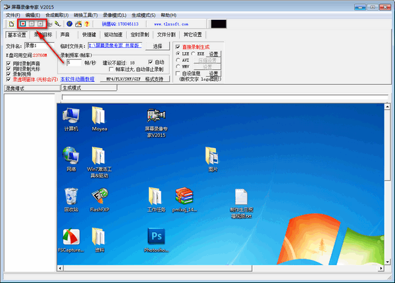Click the new file toolbar icon
Screen dimensions: 395x283
[11, 24]
